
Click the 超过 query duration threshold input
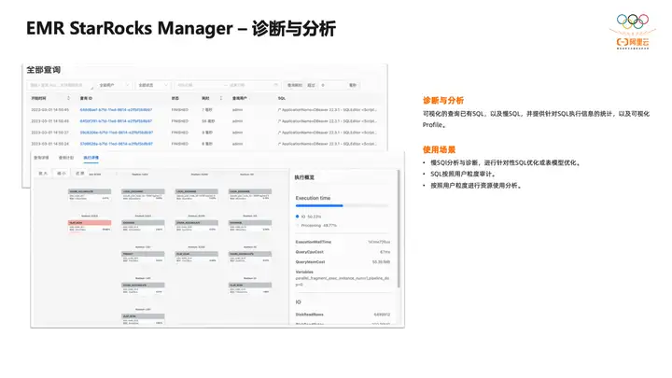pyautogui.click(x=332, y=85)
